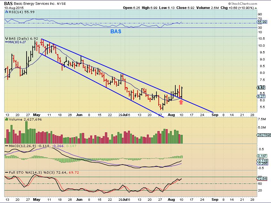Click the boxed -0.266 MACD signal value
271x203 pixels.
(x=263, y=163)
